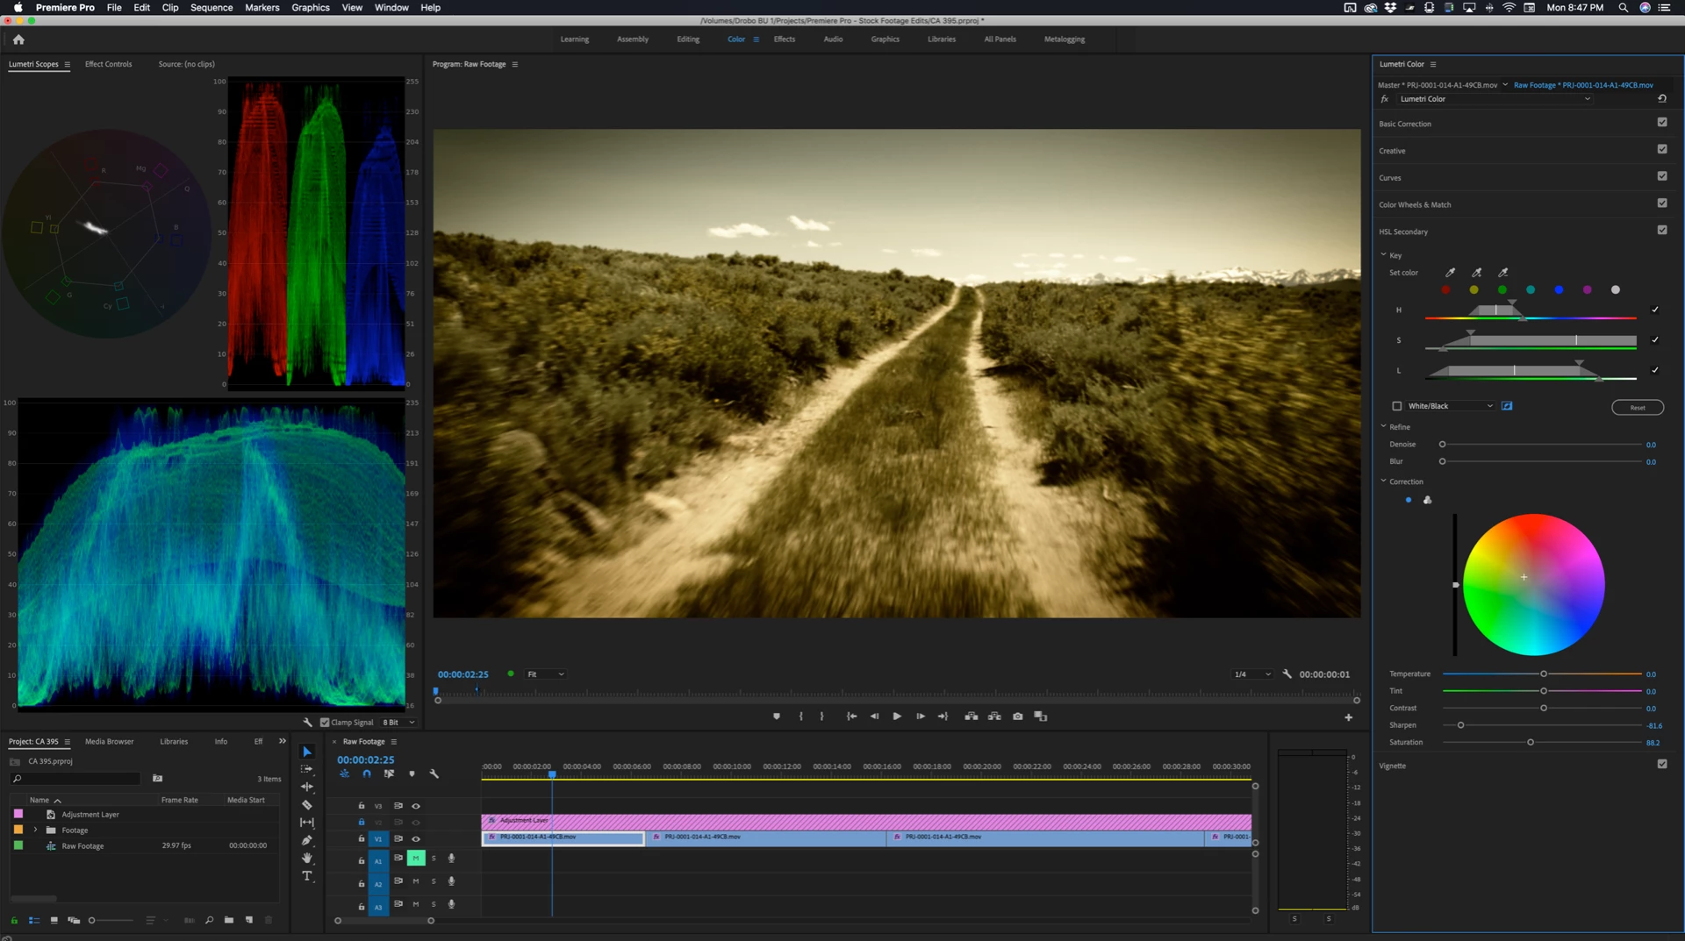Select the Pen tool in timeline toolbar
1685x941 pixels.
point(307,840)
